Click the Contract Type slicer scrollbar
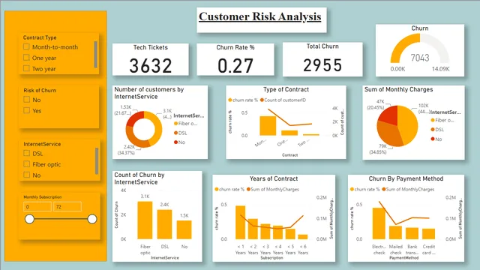Image resolution: width=480 pixels, height=270 pixels. [x=95, y=55]
